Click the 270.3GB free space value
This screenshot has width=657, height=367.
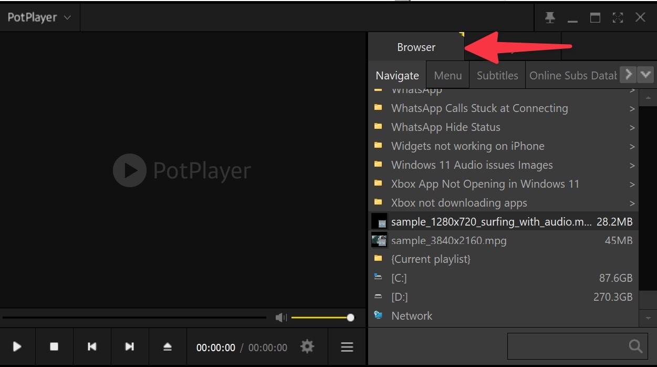point(613,297)
